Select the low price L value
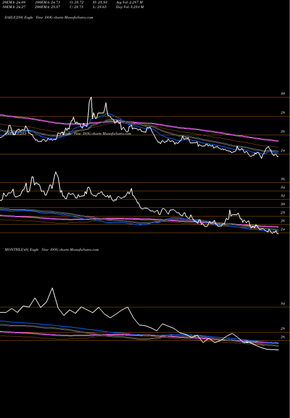Viewport: 290px width, 418px height. tap(101, 7)
